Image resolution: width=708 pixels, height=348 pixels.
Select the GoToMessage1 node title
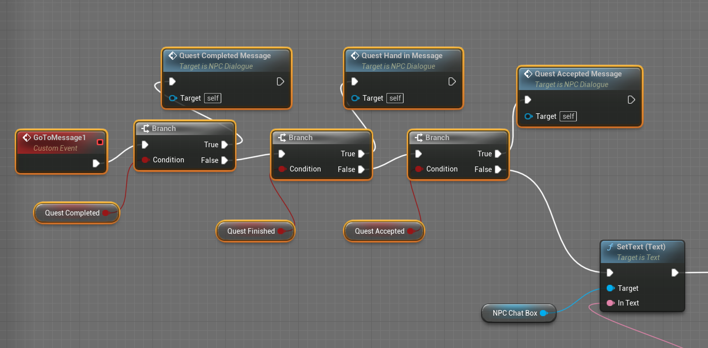point(60,138)
